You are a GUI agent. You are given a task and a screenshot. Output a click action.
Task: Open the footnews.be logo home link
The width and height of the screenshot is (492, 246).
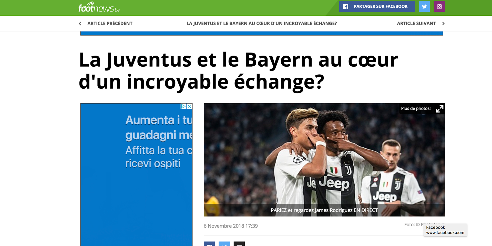tap(99, 7)
